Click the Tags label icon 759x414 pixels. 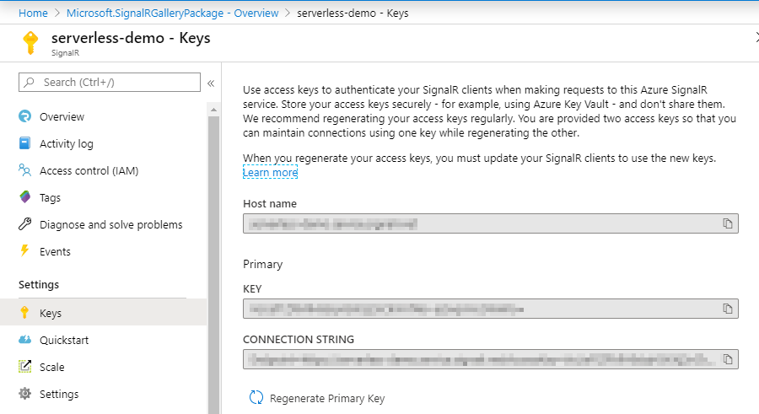[24, 197]
